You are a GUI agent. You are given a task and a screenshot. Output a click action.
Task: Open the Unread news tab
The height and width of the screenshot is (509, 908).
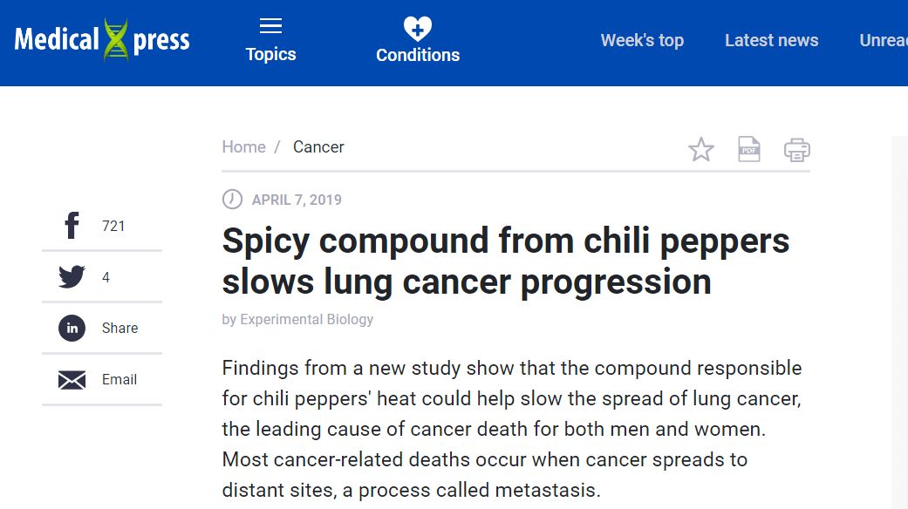883,40
